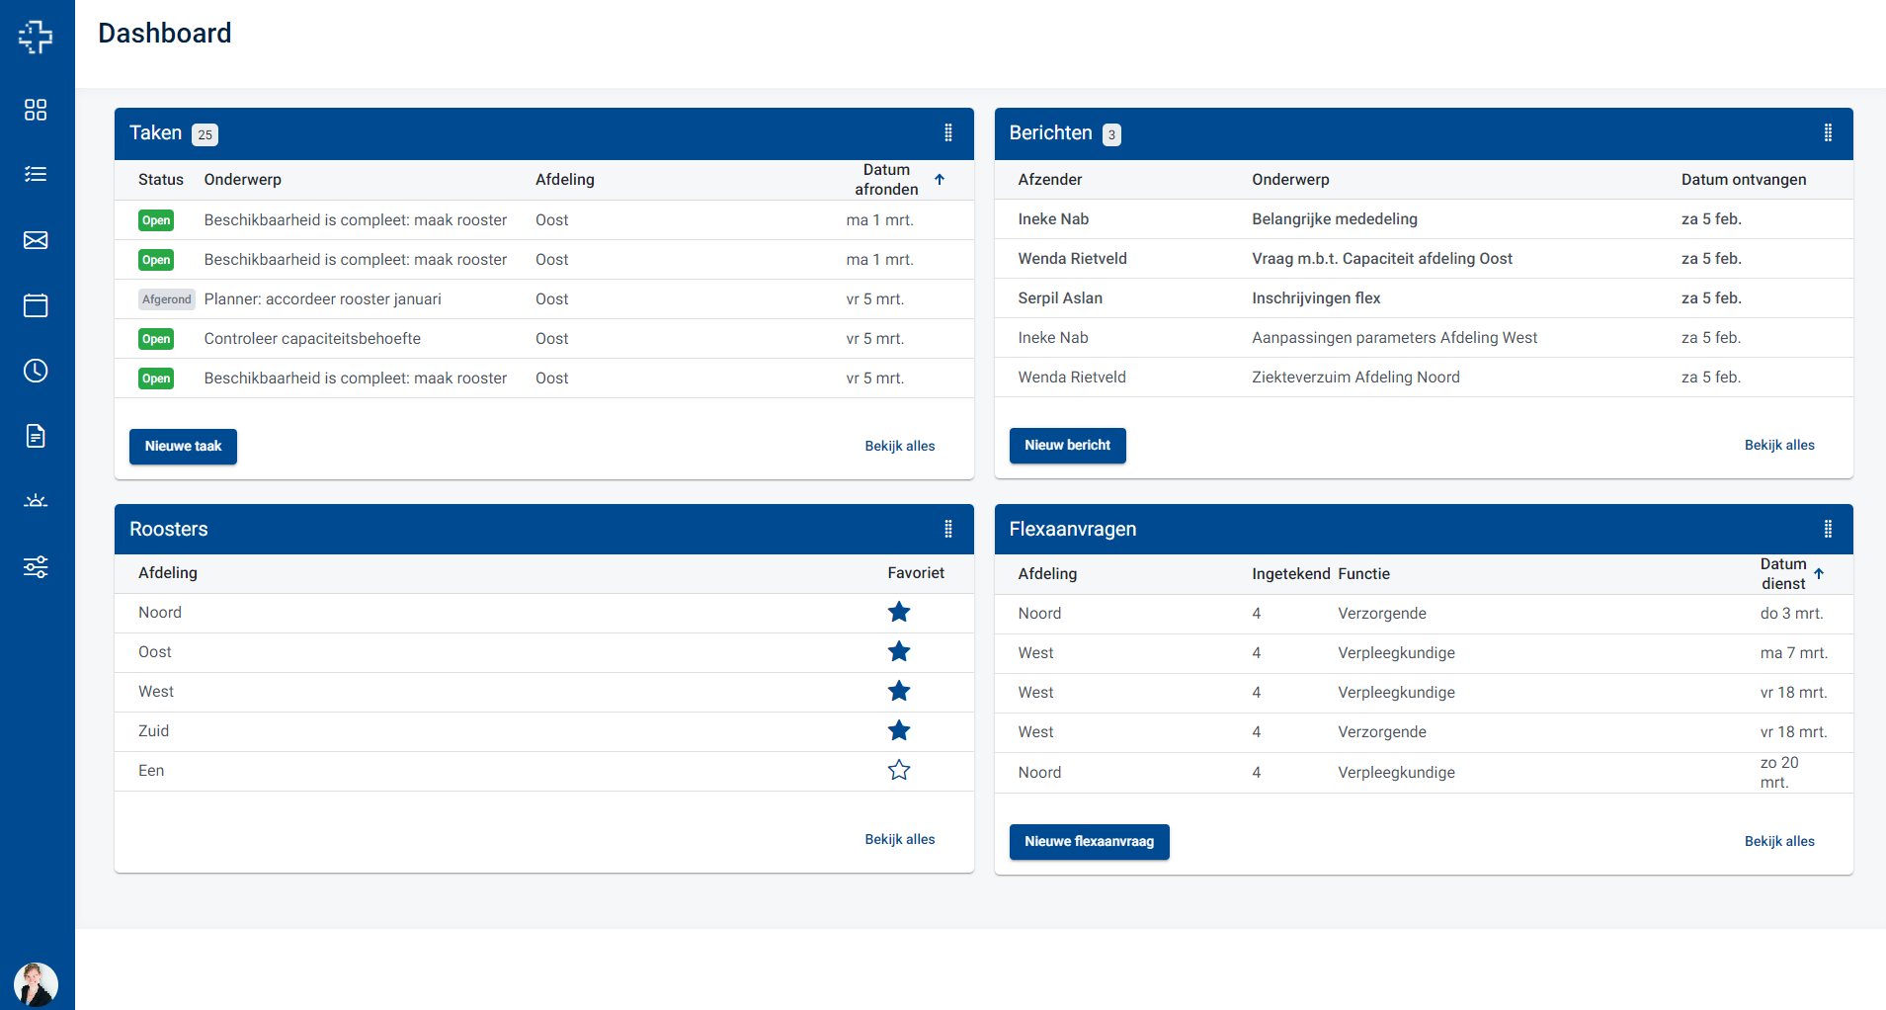The height and width of the screenshot is (1010, 1886).
Task: Click the Afdeling column header in Taken
Action: 565,180
